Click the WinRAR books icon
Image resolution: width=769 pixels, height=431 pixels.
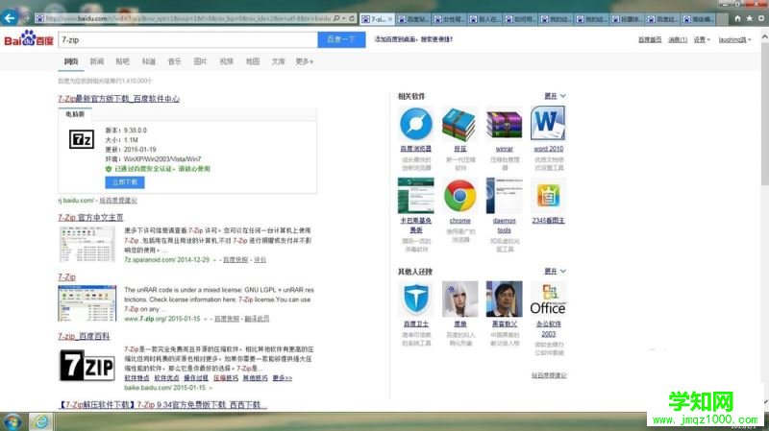[504, 125]
